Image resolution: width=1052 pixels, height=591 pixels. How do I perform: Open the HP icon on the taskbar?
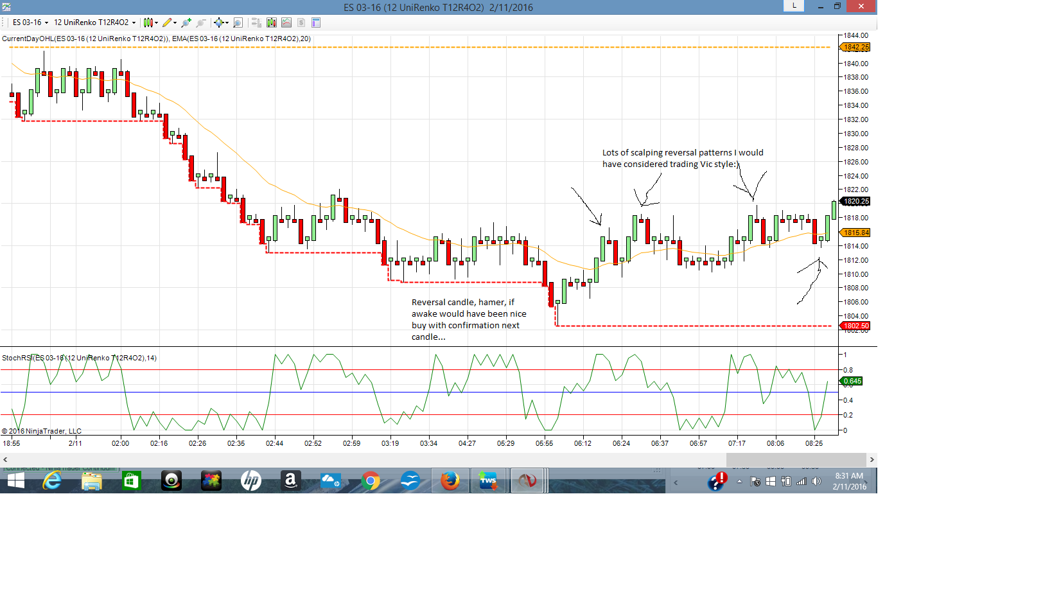tap(251, 481)
